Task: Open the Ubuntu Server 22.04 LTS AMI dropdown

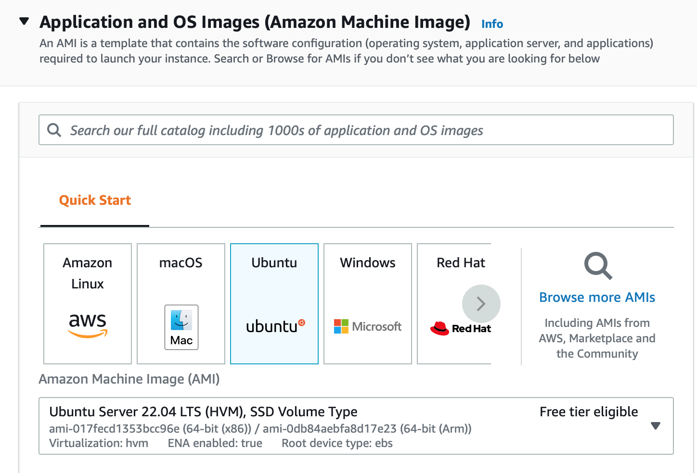Action: pyautogui.click(x=356, y=426)
